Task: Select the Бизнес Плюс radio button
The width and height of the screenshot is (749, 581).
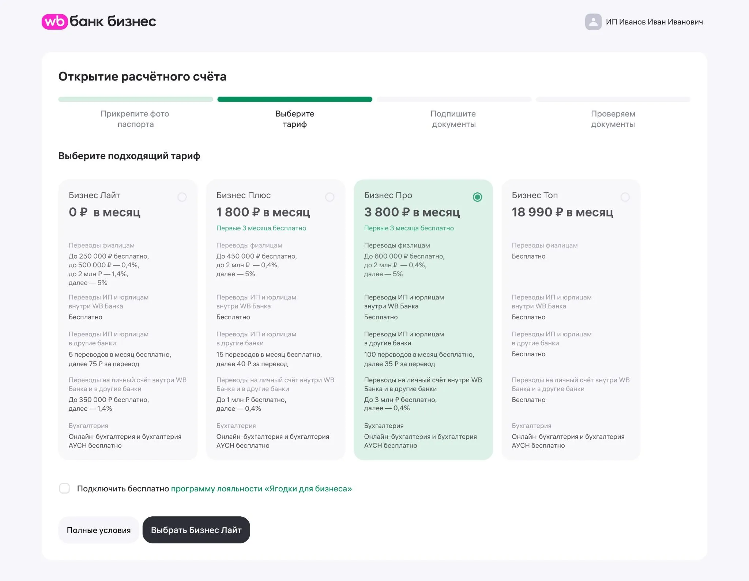Action: (x=330, y=197)
